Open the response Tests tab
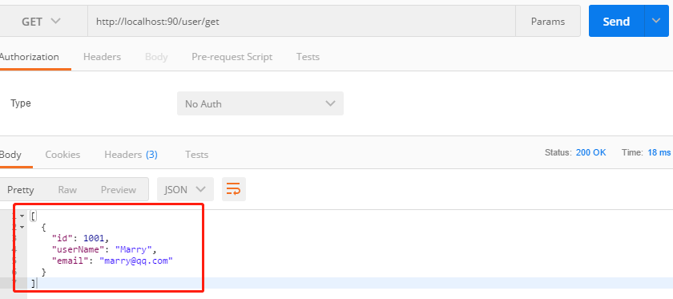The image size is (673, 299). (x=196, y=155)
